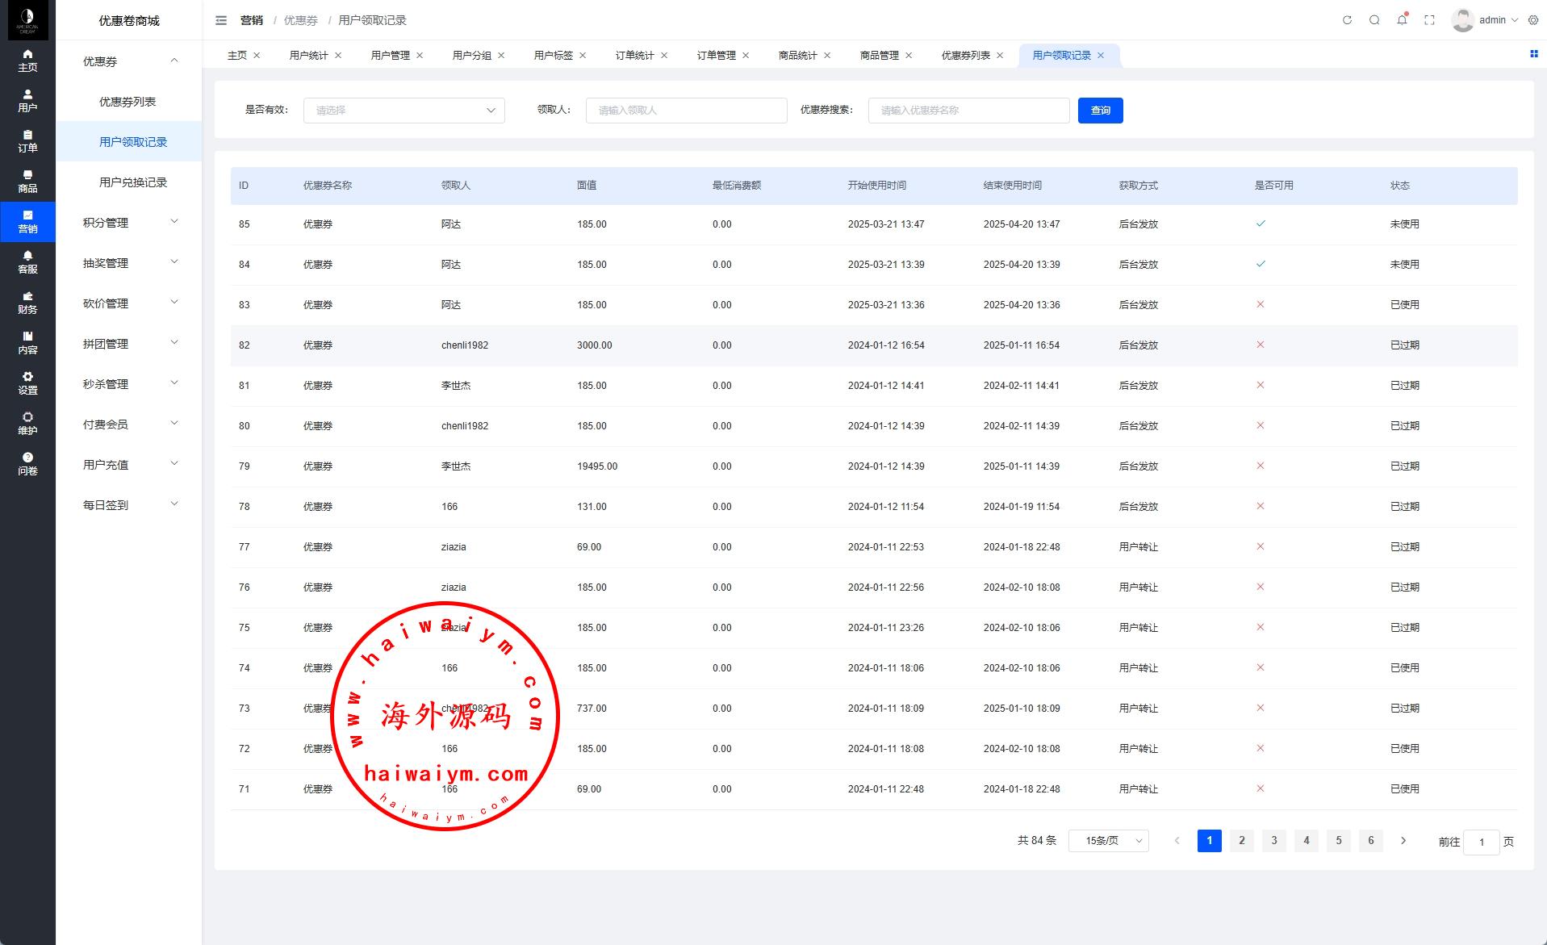Open 用户兑换记录 in the side menu

point(133,182)
